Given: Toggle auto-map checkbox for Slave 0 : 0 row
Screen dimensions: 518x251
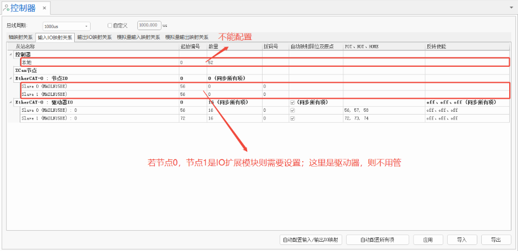Looking at the screenshot, I should [292, 110].
